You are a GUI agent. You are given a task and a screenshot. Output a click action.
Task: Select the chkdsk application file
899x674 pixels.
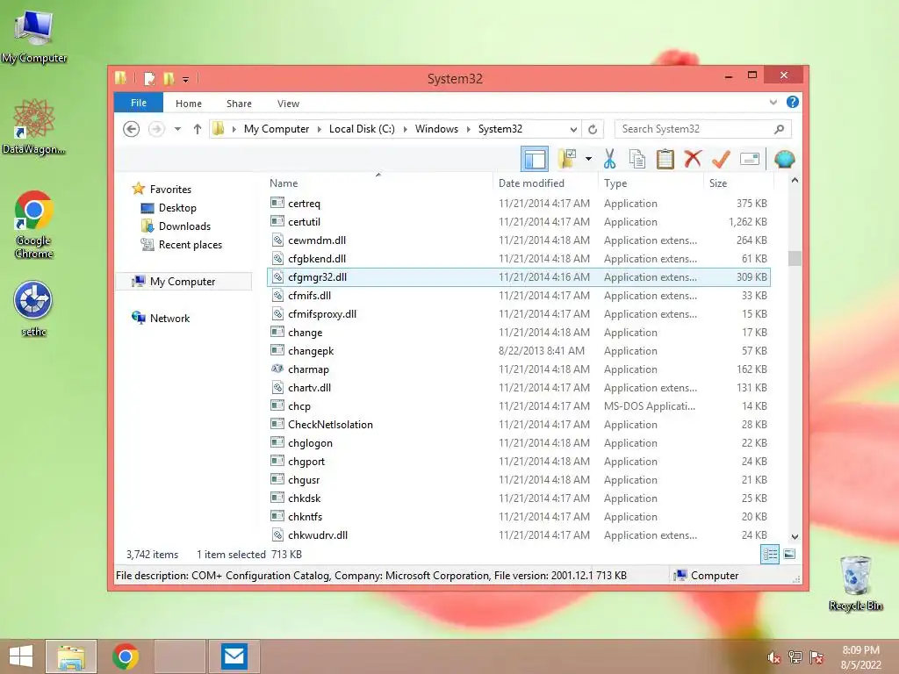tap(519, 498)
